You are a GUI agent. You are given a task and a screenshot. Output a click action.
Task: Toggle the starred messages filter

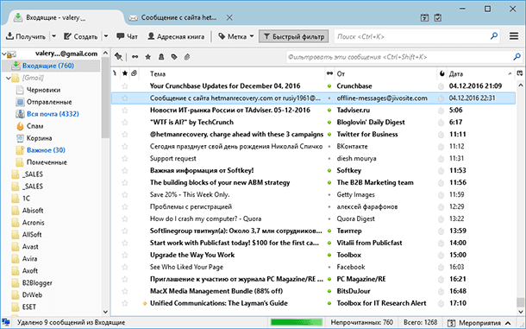148,57
